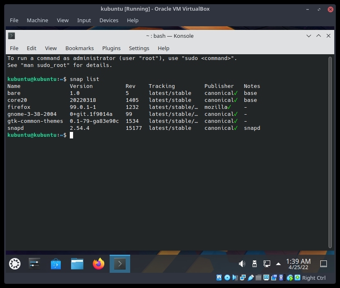The height and width of the screenshot is (288, 340).
Task: Click the Show Desktop panel button
Action: (x=324, y=264)
